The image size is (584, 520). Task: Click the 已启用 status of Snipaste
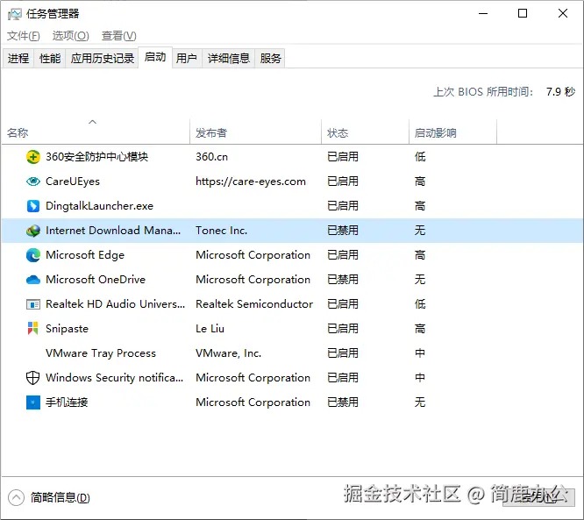[343, 329]
